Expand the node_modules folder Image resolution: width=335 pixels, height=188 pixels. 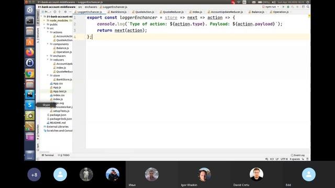click(44, 20)
